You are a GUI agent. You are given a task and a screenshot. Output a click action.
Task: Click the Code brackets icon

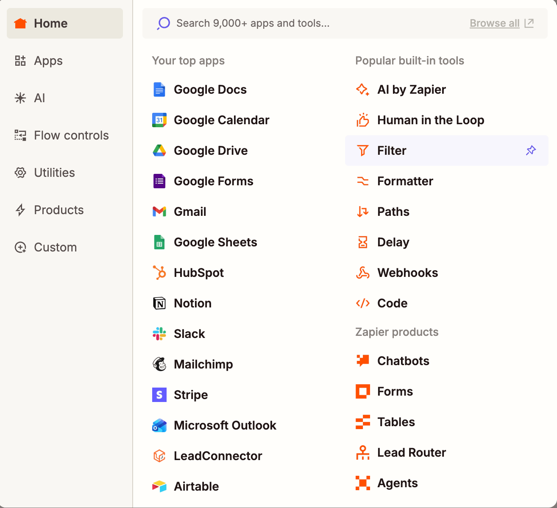363,303
